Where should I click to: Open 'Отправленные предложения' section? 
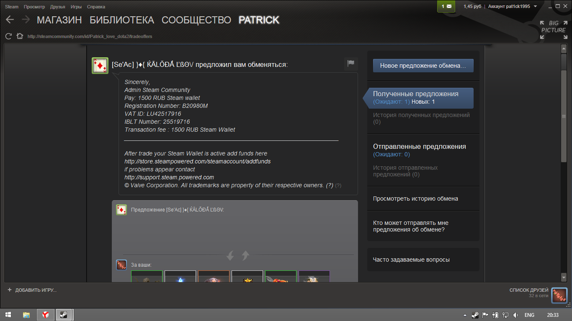420,147
